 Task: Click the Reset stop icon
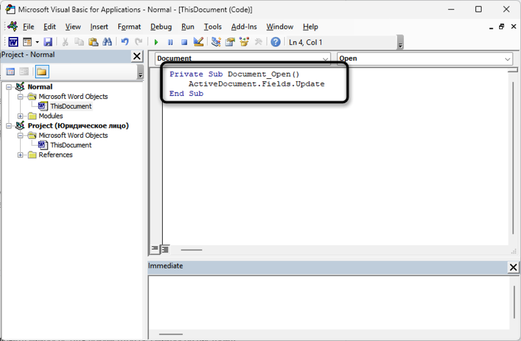(184, 42)
